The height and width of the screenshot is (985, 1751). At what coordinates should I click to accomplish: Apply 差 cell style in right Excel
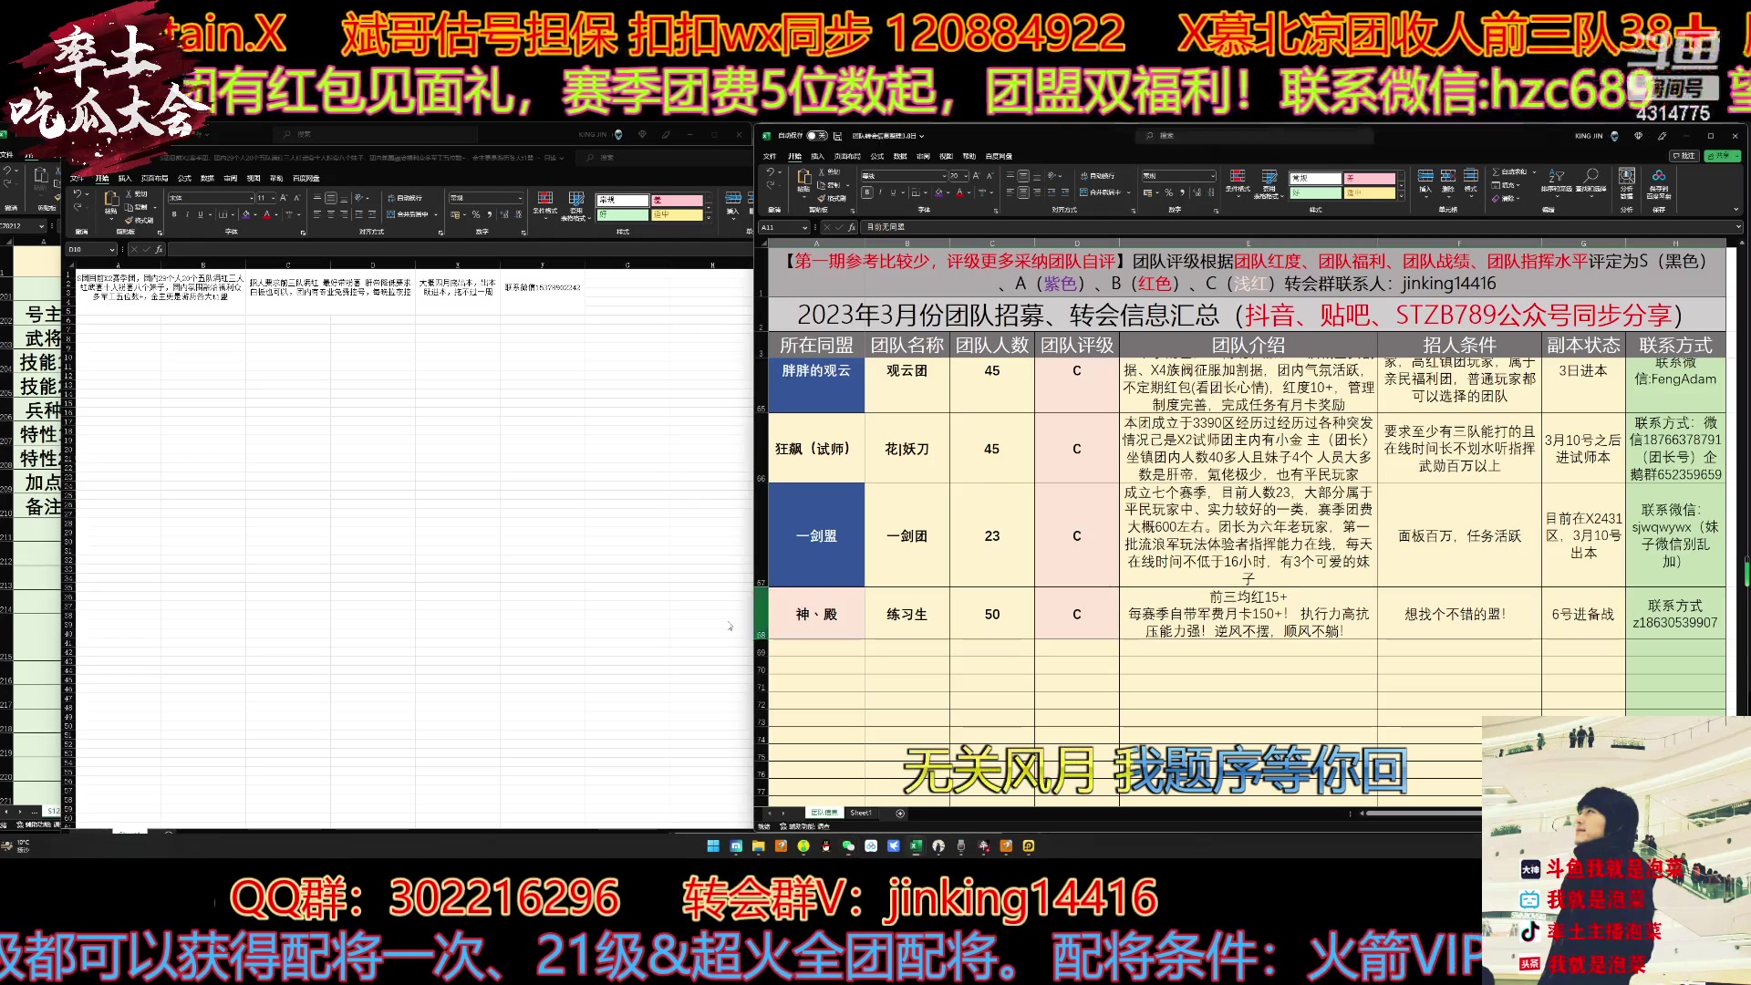pos(1370,178)
